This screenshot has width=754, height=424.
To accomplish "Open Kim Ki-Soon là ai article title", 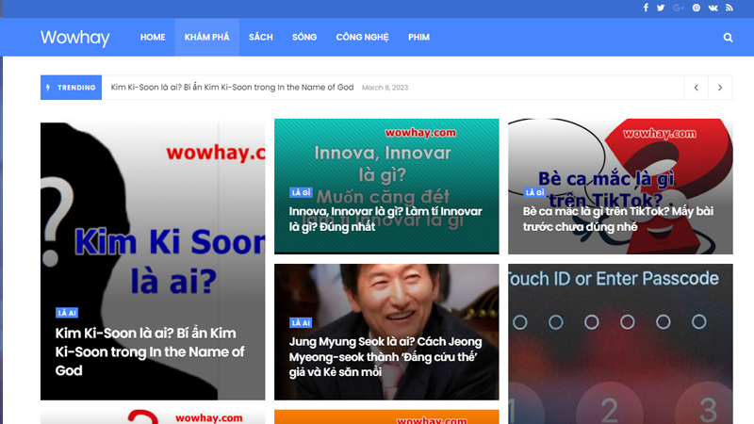I will point(150,351).
